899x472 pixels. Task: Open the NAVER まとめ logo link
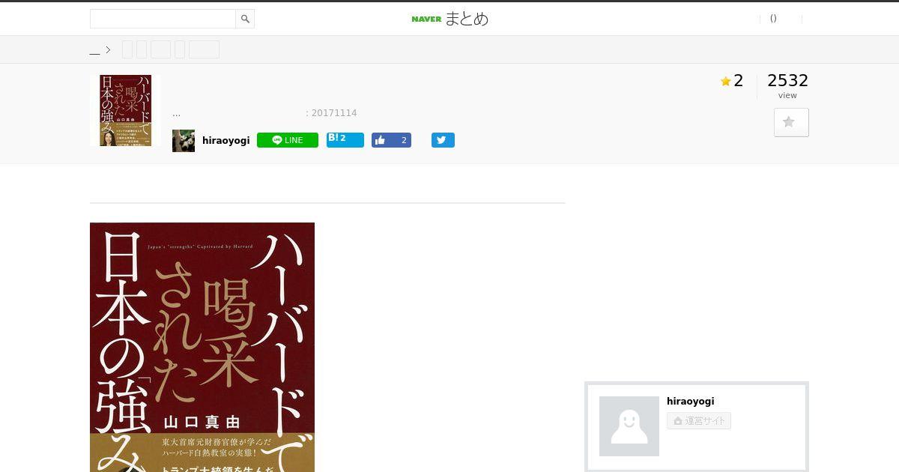[x=449, y=19]
